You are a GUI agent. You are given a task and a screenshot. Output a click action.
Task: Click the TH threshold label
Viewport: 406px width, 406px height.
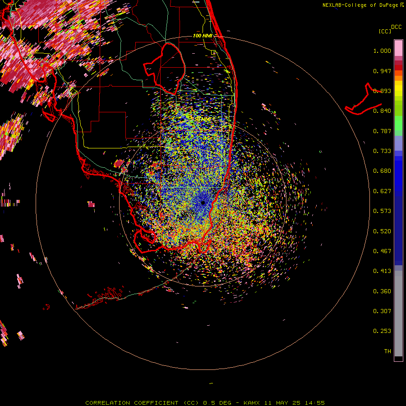(x=388, y=351)
